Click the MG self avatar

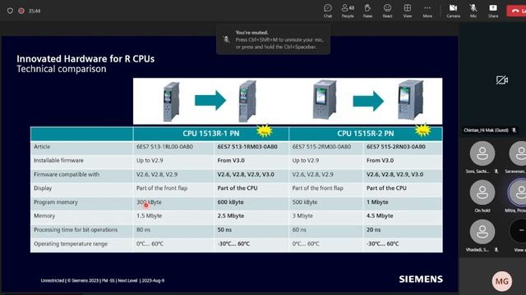pyautogui.click(x=502, y=281)
